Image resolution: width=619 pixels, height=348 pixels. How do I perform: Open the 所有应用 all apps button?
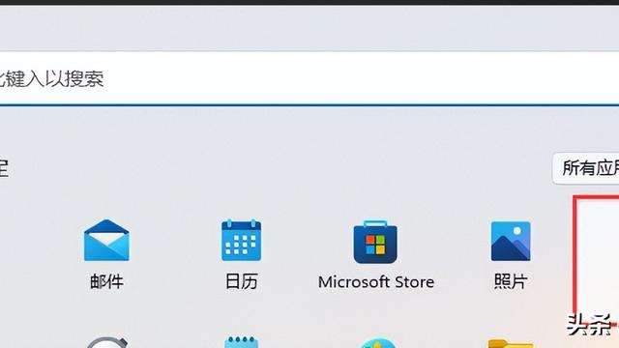[586, 168]
